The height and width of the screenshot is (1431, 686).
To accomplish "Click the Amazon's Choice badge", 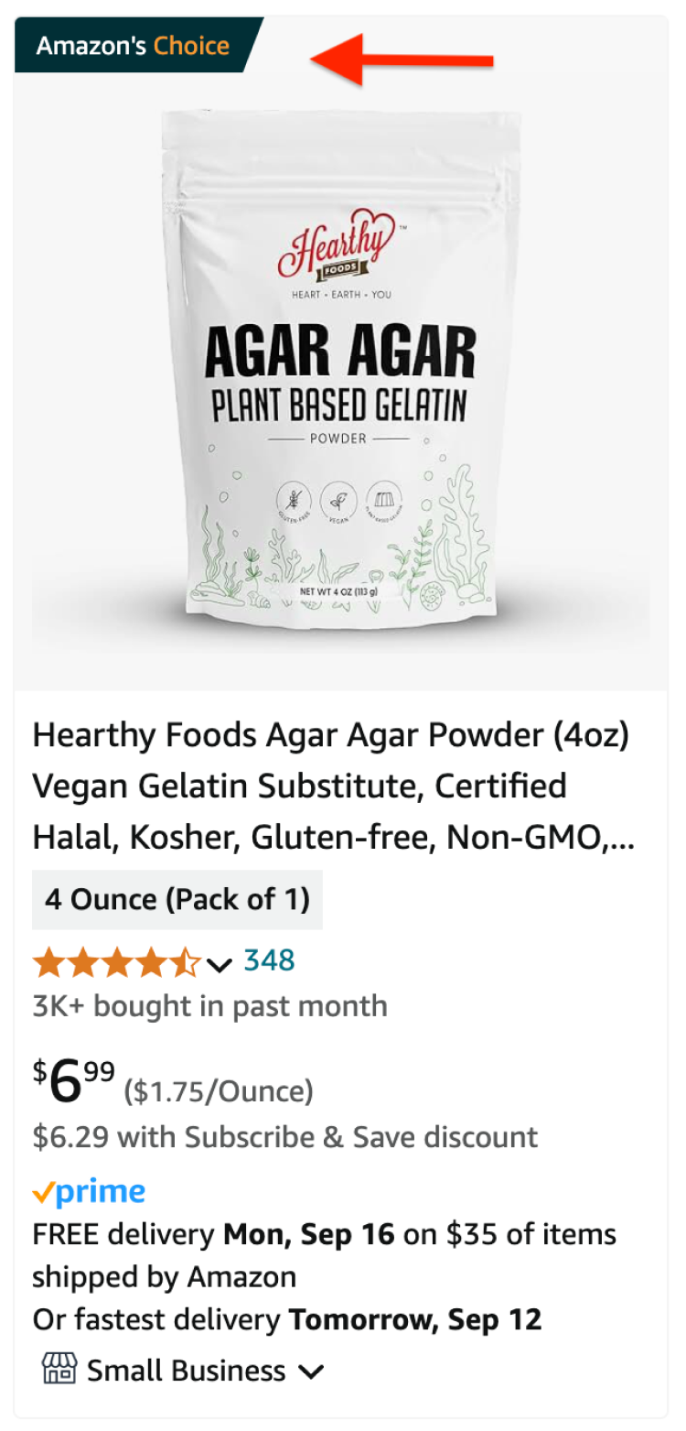I will 134,45.
